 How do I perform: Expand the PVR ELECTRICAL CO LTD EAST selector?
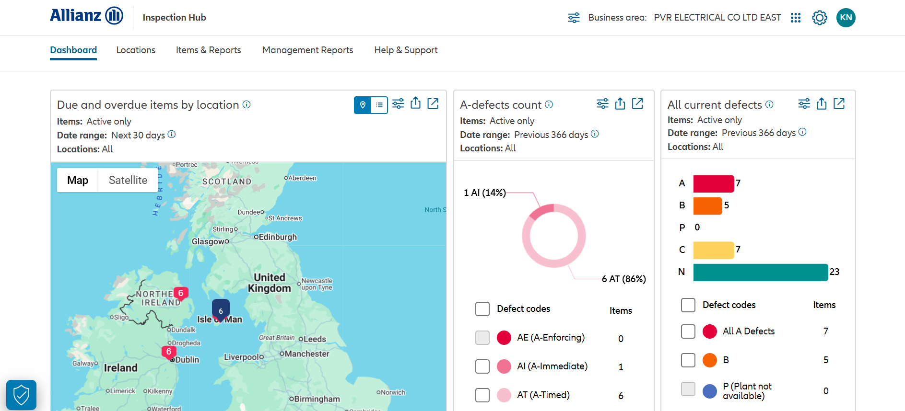click(x=717, y=18)
